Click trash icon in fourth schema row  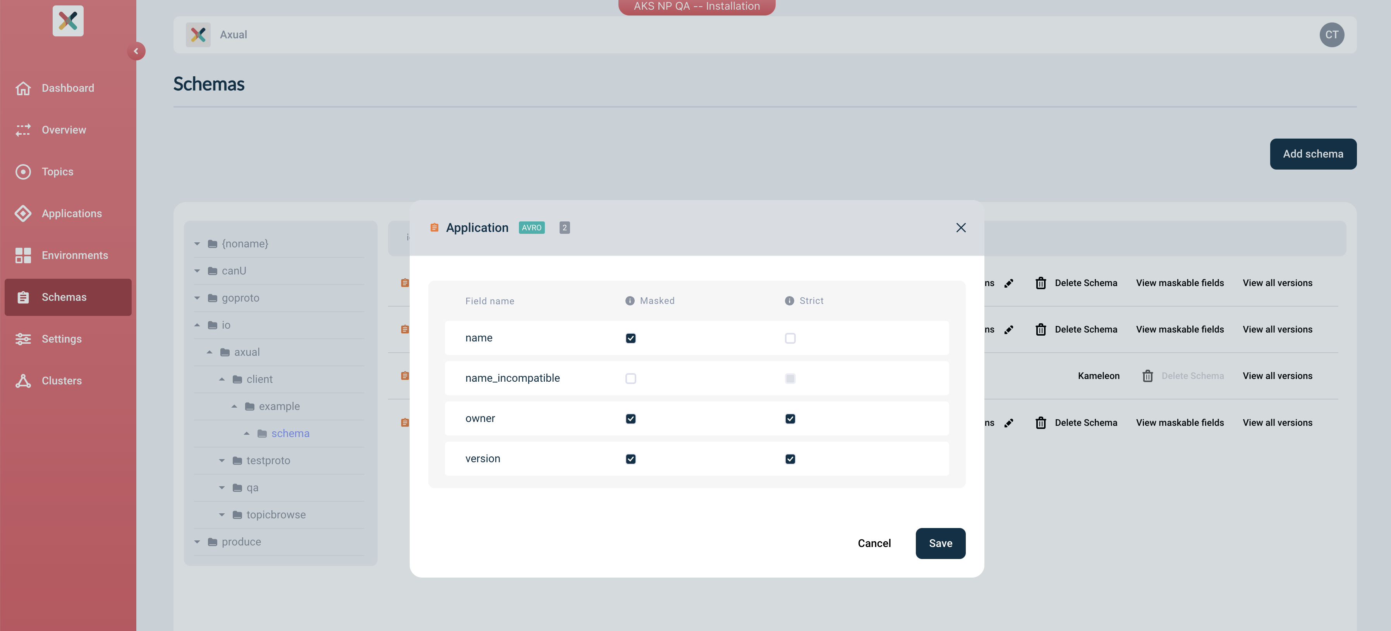[x=1041, y=423]
